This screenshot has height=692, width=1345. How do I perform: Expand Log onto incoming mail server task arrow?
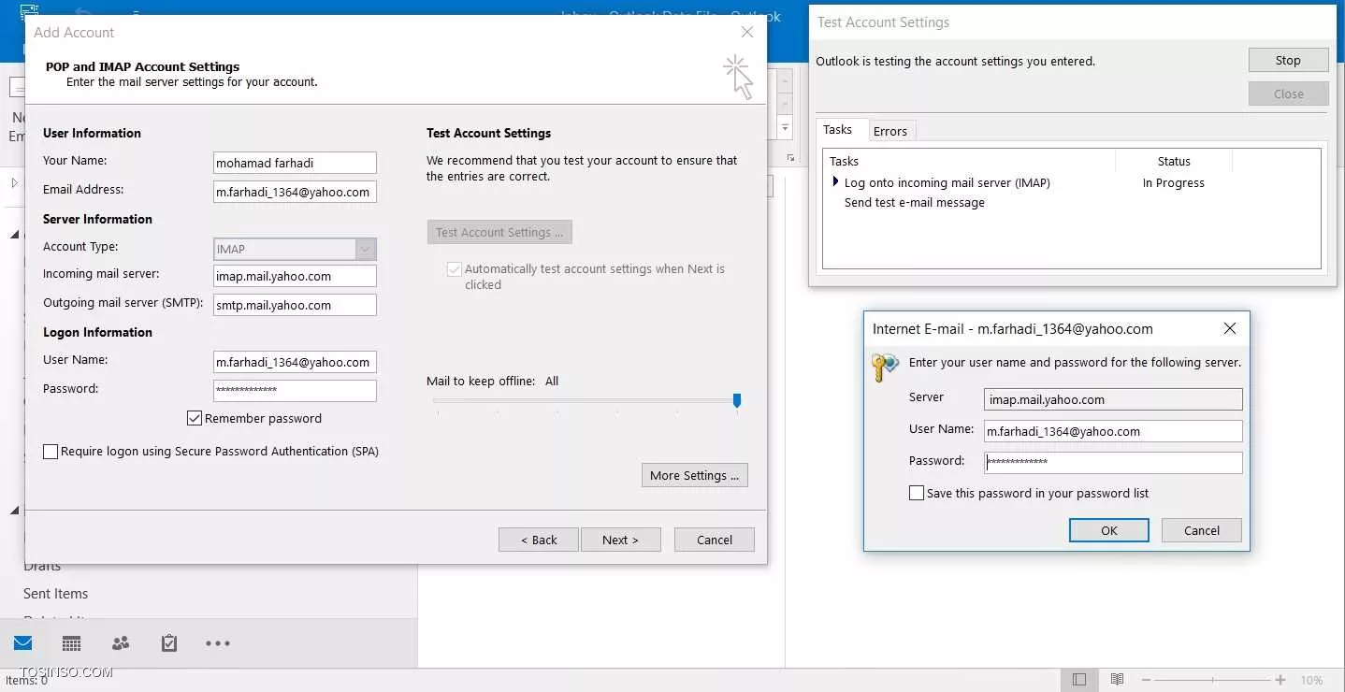click(835, 182)
